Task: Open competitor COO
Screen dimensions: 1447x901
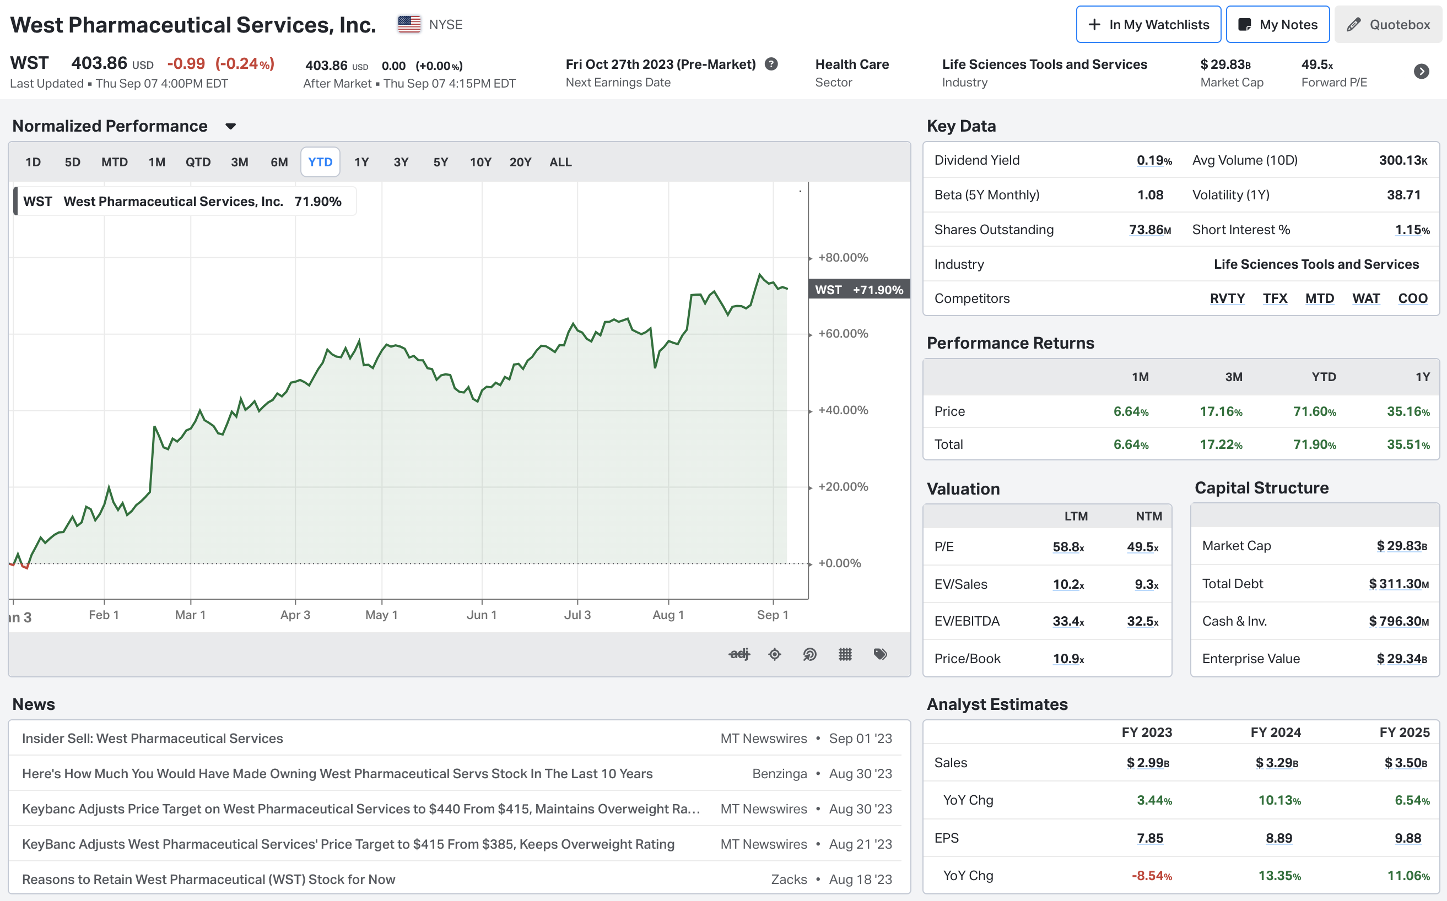Action: tap(1412, 298)
